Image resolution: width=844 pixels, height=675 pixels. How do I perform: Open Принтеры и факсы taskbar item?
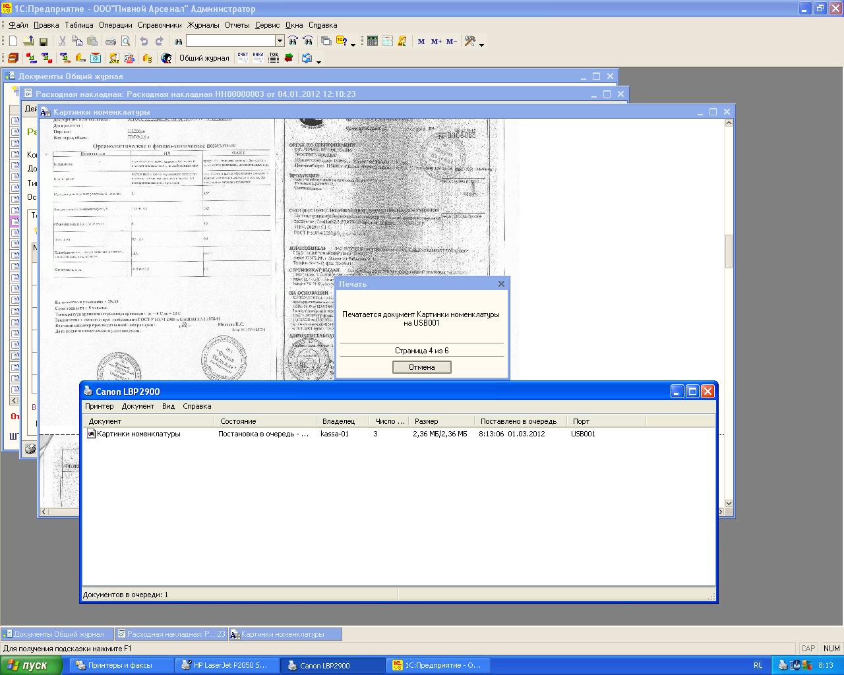tap(120, 665)
